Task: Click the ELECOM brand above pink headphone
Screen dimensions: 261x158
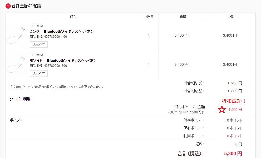Action: click(x=36, y=26)
